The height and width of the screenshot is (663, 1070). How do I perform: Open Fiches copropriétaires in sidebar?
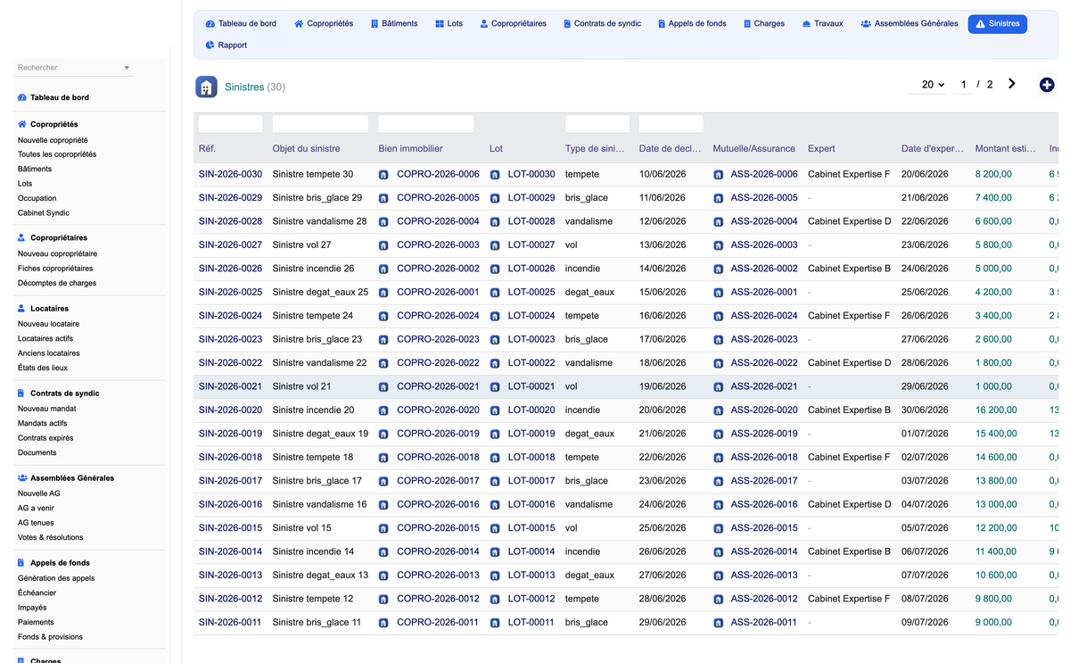[55, 268]
